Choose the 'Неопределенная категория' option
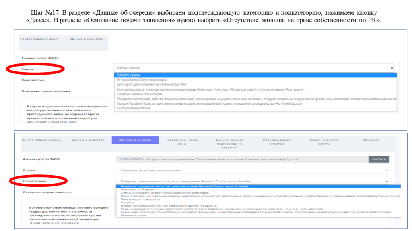 click(x=133, y=108)
